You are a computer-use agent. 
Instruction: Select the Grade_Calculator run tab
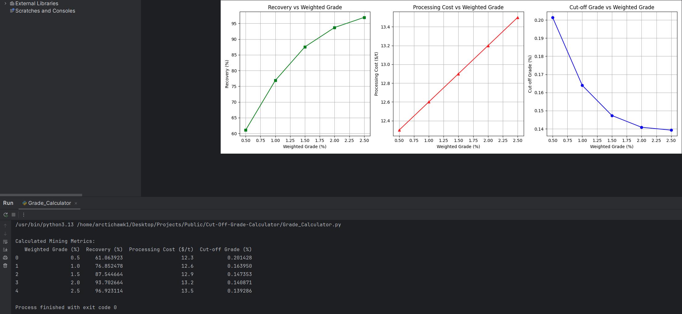pyautogui.click(x=49, y=203)
